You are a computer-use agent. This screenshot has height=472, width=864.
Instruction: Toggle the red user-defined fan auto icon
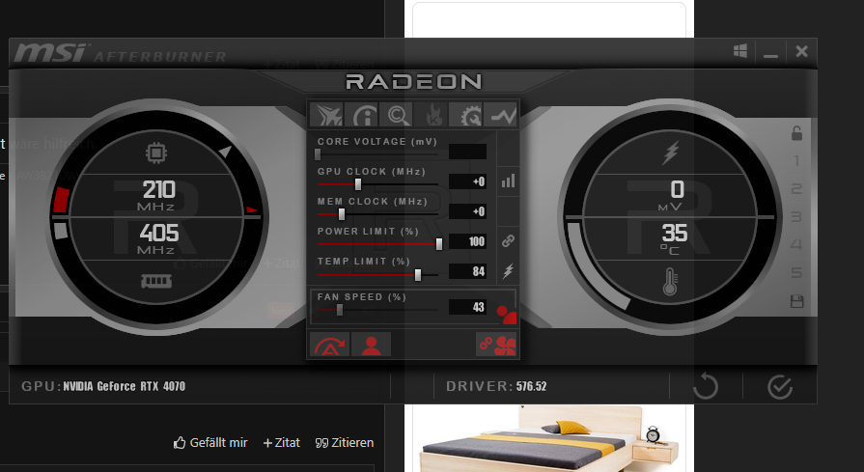tap(507, 315)
